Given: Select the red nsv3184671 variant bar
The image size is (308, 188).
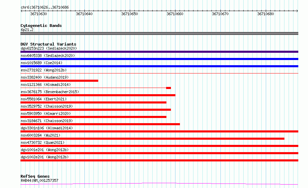Looking at the screenshot, I should [100, 124].
